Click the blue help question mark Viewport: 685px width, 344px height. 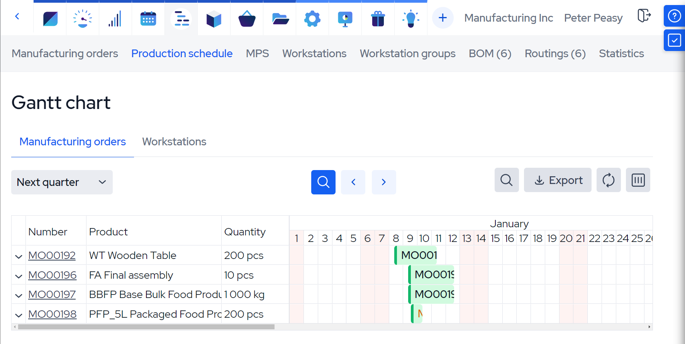click(x=674, y=16)
